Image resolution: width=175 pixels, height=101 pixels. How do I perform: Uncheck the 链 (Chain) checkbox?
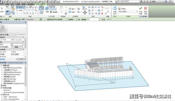[x=77, y=19]
